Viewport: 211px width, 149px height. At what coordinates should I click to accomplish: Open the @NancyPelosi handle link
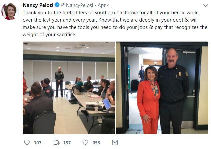click(77, 5)
